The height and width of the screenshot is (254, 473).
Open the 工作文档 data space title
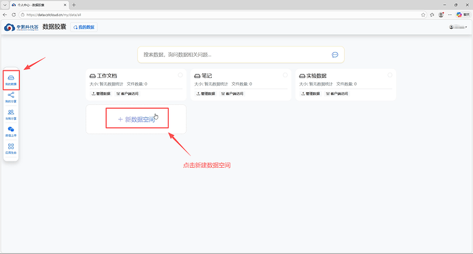click(x=107, y=76)
